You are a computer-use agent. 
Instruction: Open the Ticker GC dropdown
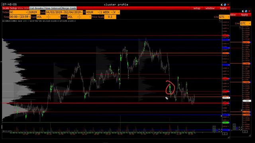tap(19, 12)
